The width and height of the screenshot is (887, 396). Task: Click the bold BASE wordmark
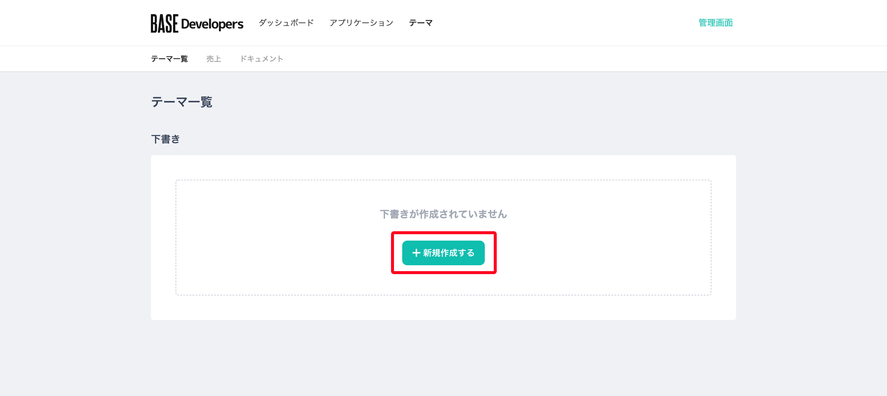(x=164, y=23)
